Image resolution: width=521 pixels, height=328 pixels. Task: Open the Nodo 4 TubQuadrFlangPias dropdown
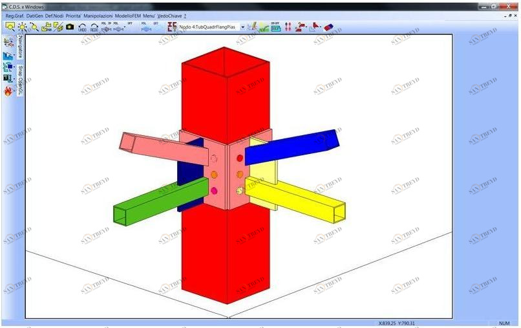[x=243, y=28]
